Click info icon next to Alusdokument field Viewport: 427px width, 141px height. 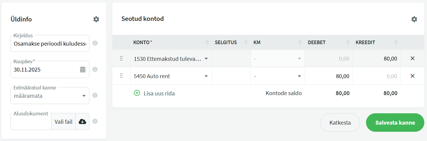click(x=95, y=121)
